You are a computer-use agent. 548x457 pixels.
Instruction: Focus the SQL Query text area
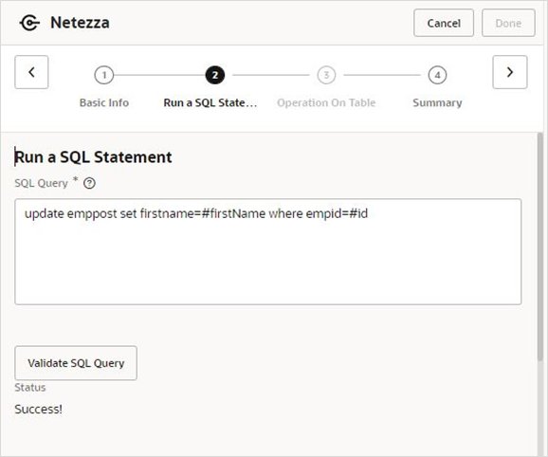(x=268, y=251)
